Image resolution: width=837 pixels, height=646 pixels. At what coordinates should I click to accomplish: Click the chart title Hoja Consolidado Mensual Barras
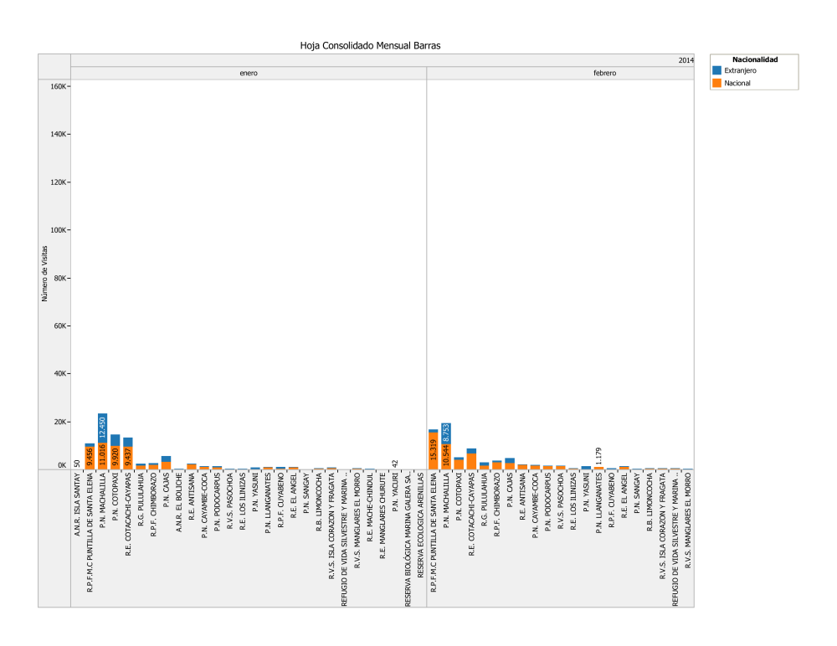coord(369,45)
